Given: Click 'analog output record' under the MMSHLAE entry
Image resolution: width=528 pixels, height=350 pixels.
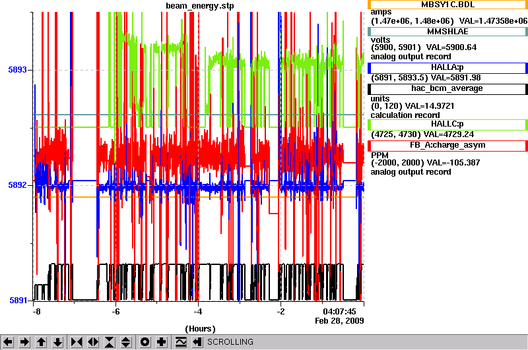Looking at the screenshot, I should point(411,57).
